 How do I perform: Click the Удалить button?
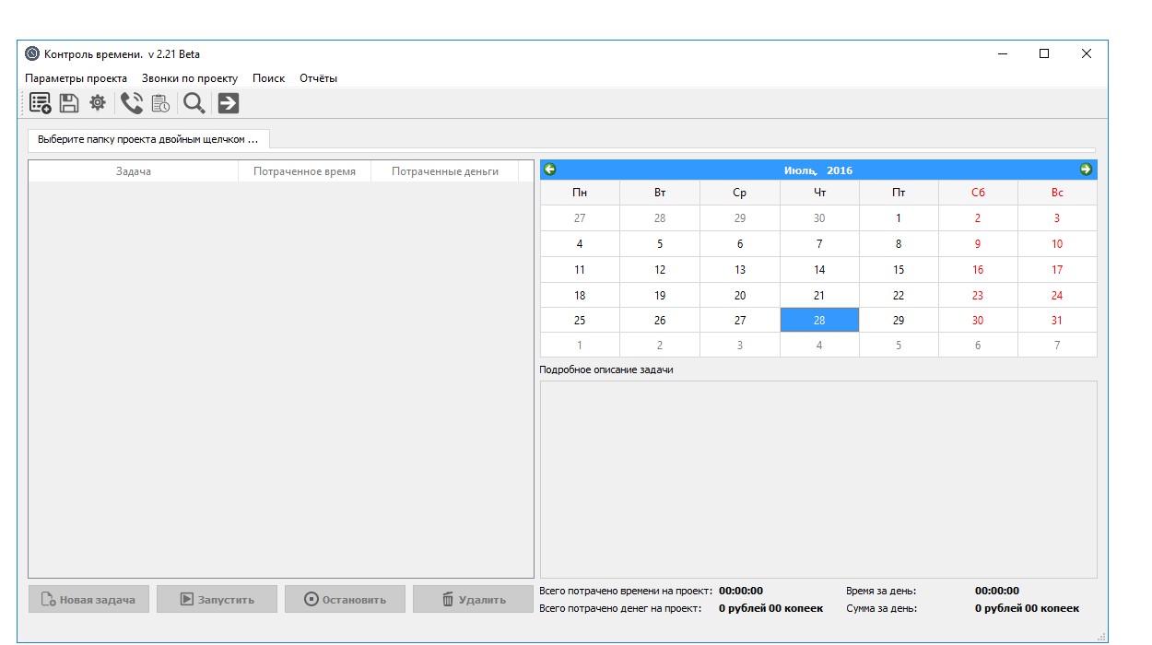[x=473, y=600]
